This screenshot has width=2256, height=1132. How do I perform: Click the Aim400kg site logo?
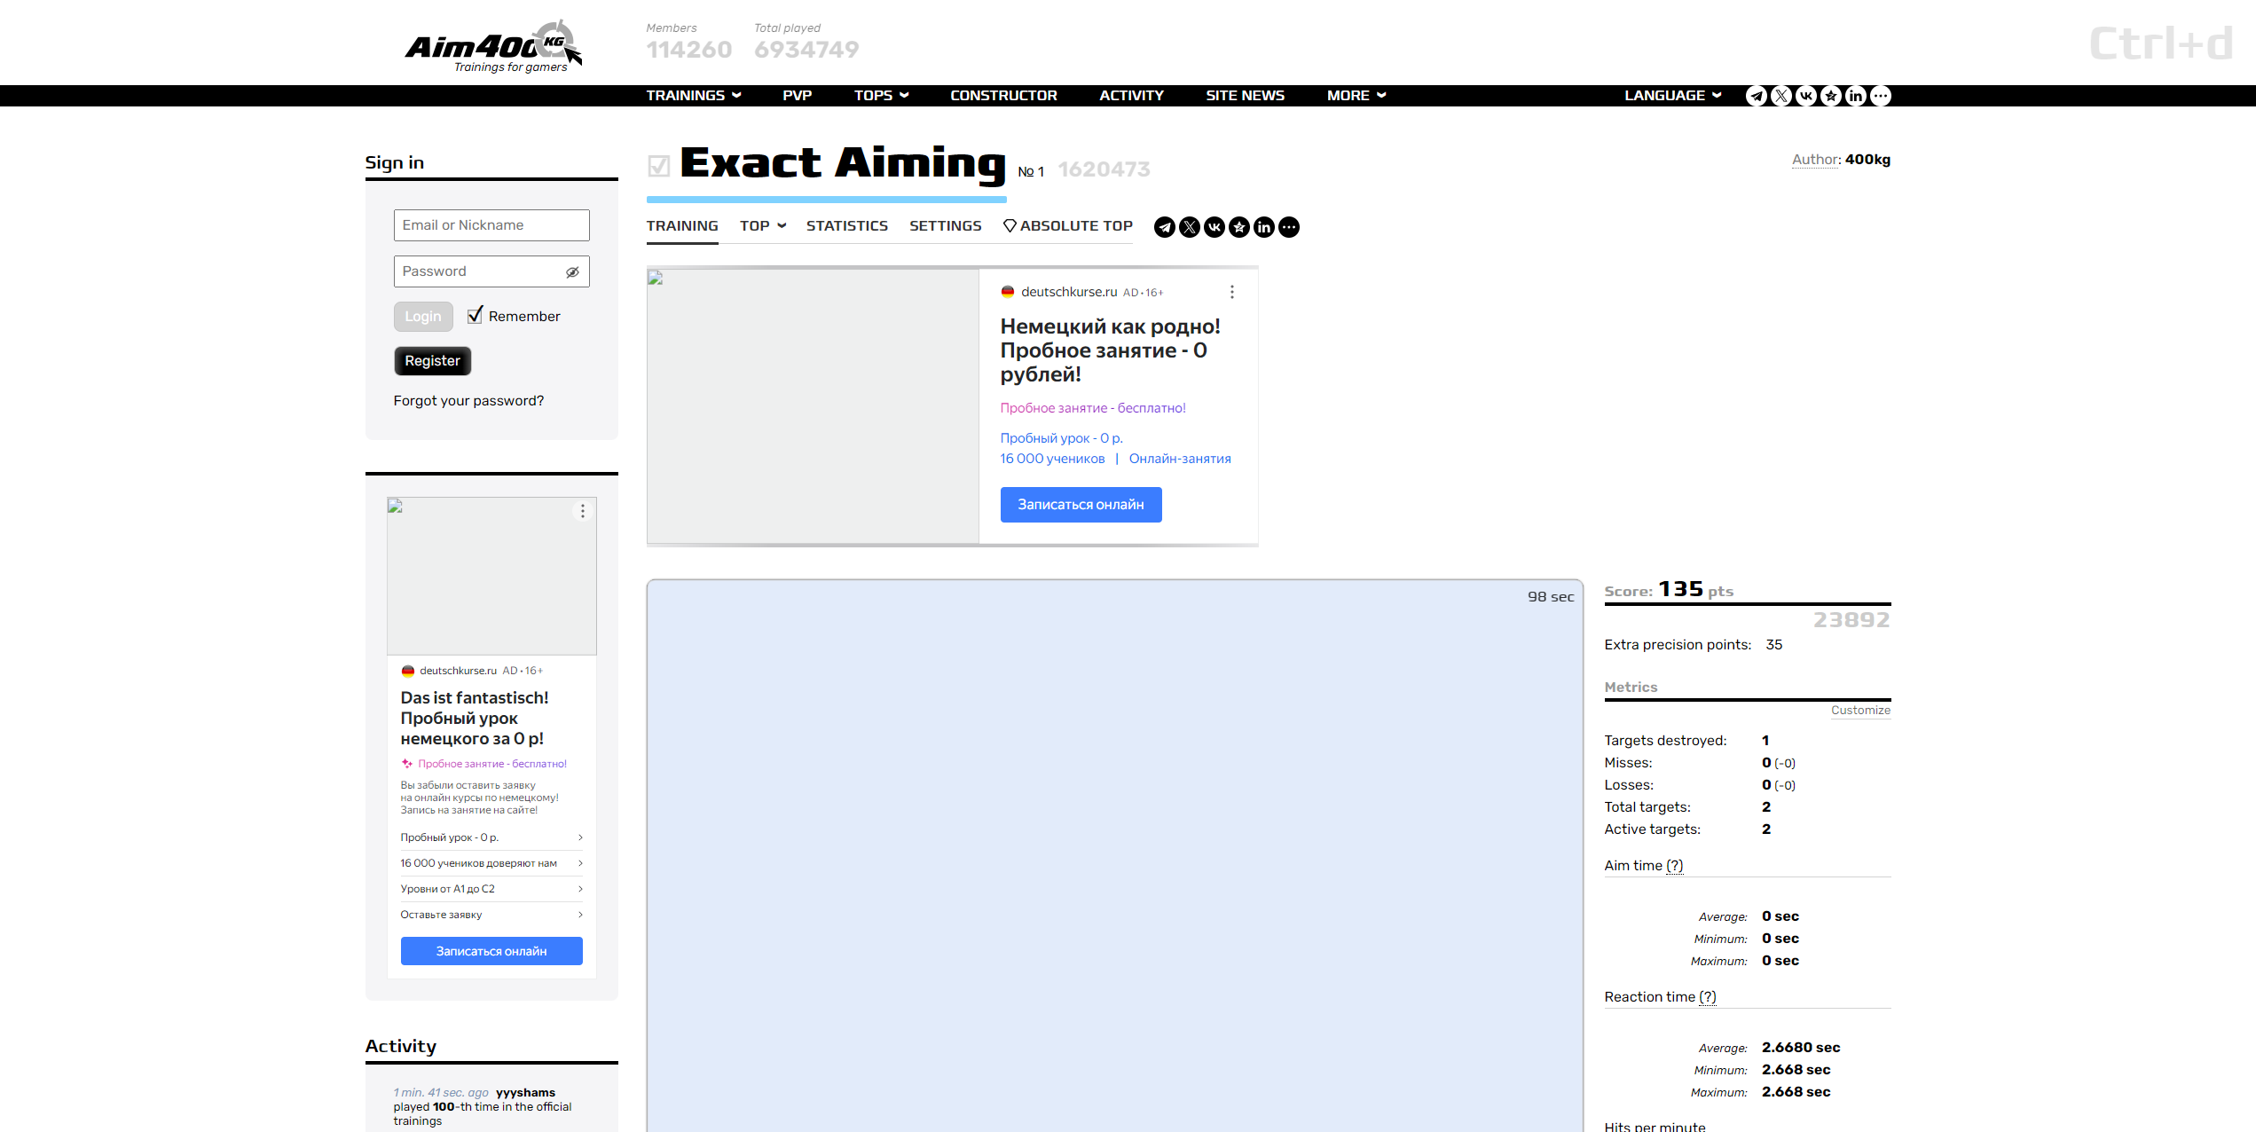493,46
